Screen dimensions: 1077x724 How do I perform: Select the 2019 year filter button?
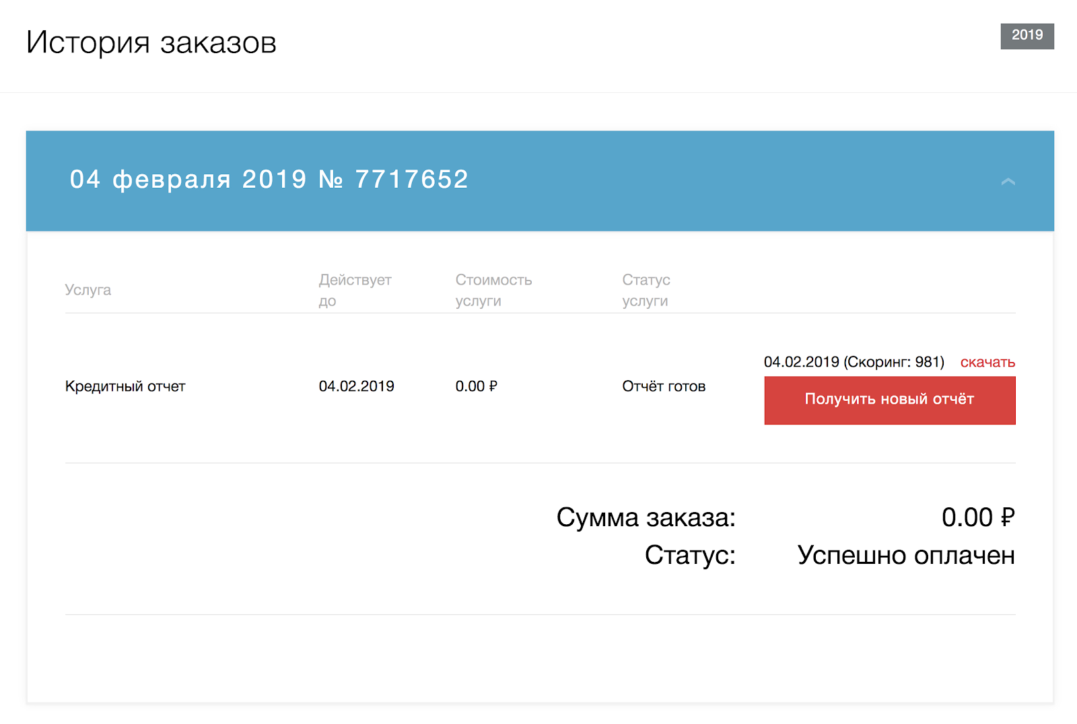click(1027, 36)
